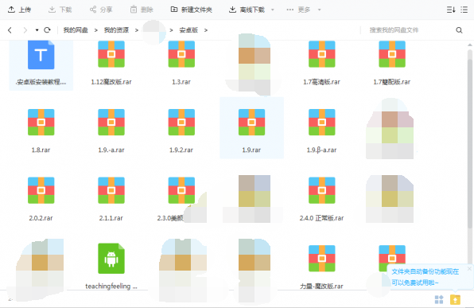Select the 1.12魔改版.rar archive icon

(x=111, y=54)
